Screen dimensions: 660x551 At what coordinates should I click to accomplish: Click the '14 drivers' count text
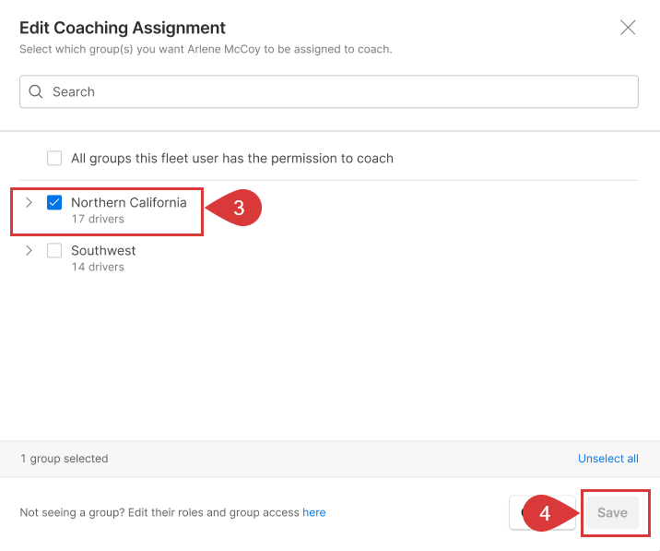coord(98,268)
